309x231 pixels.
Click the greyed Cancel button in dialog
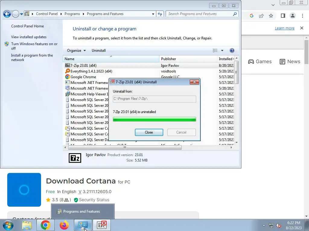[181, 132]
